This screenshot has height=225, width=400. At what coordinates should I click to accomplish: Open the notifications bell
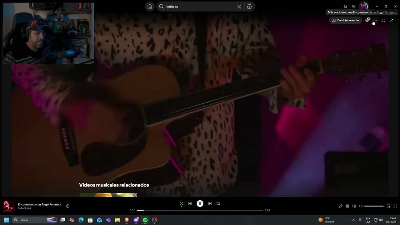tap(345, 7)
